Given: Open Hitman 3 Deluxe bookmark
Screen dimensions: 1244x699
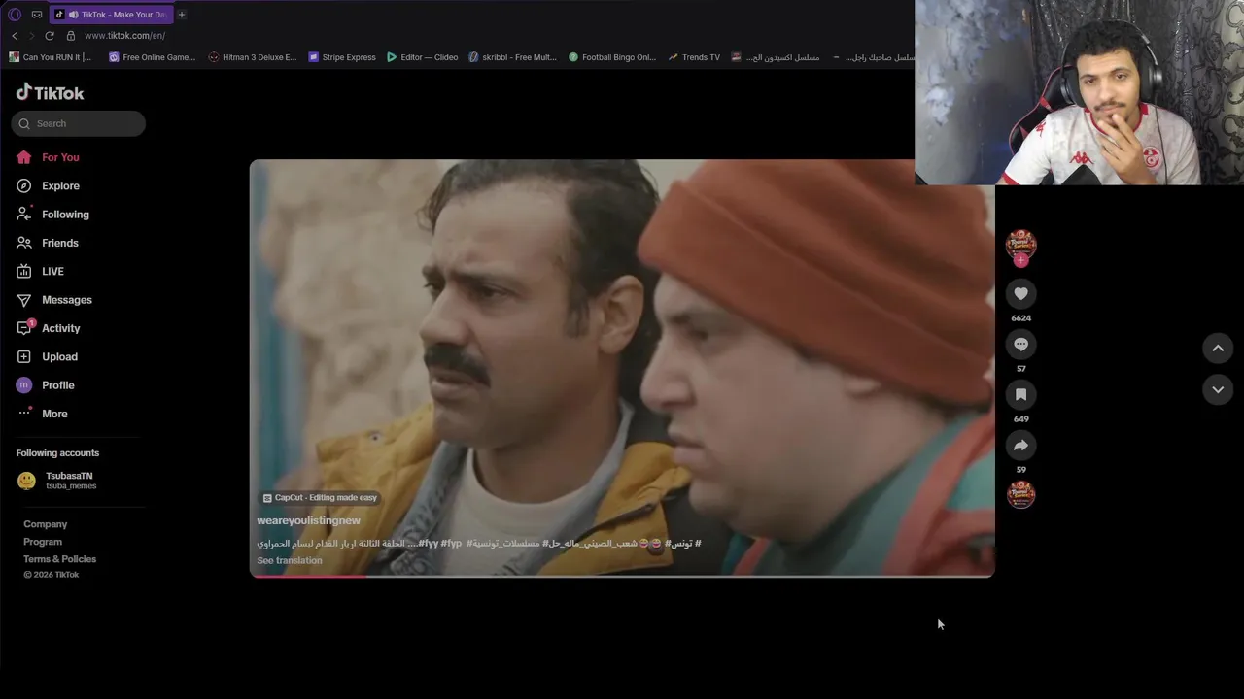Looking at the screenshot, I should pyautogui.click(x=253, y=57).
